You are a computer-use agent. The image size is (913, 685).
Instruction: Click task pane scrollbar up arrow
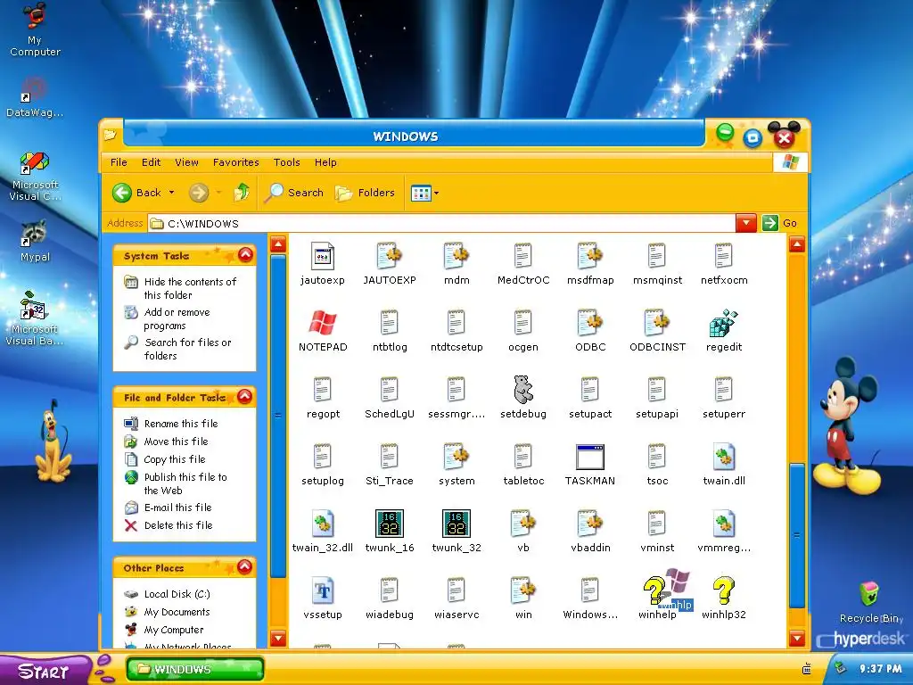pyautogui.click(x=278, y=244)
